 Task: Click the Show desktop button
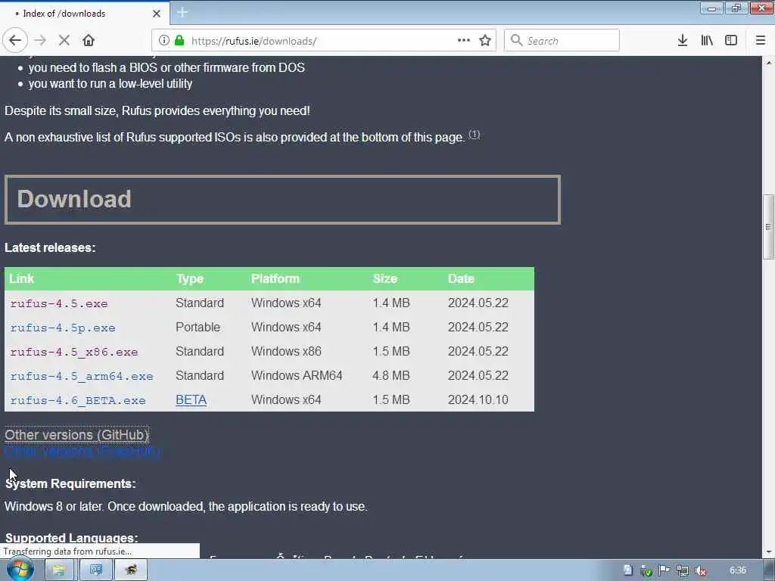tap(770, 570)
